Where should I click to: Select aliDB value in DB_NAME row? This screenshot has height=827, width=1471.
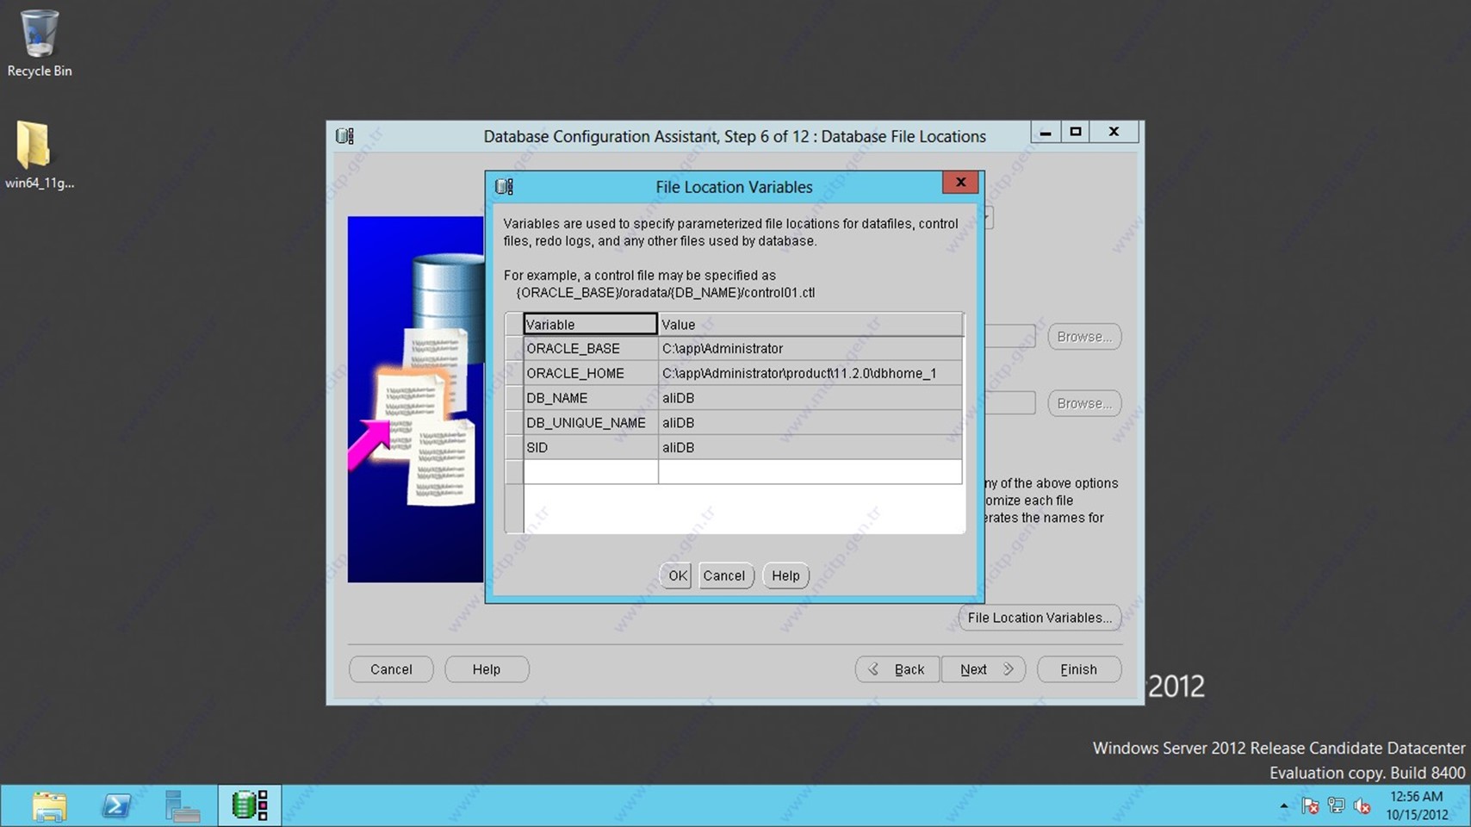pos(810,398)
